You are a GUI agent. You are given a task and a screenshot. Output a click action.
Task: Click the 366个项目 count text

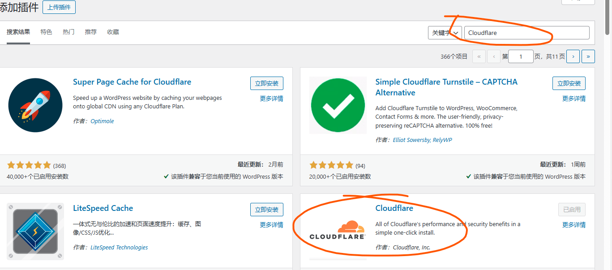pyautogui.click(x=454, y=56)
